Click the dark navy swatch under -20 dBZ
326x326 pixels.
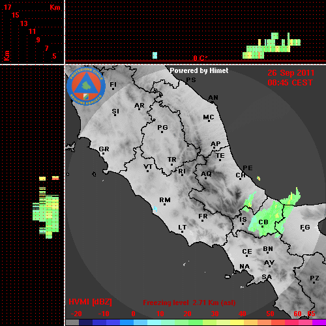pyautogui.click(x=86, y=322)
